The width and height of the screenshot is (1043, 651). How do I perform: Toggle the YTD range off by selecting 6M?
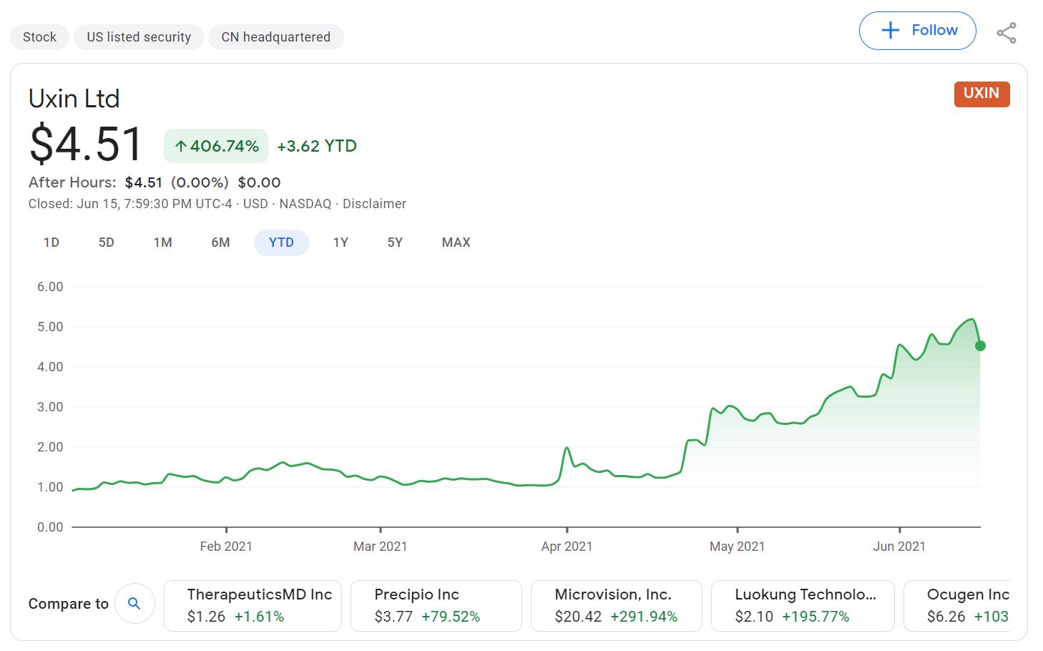tap(220, 243)
